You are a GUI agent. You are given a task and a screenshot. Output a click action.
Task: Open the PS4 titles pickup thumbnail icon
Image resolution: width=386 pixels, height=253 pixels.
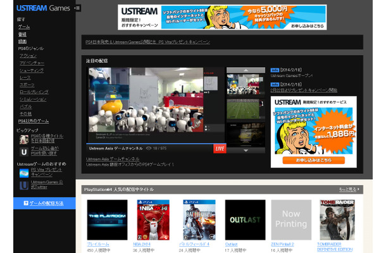click(x=24, y=140)
